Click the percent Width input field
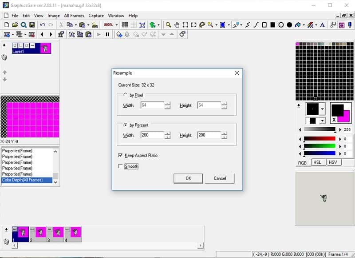 coord(152,135)
